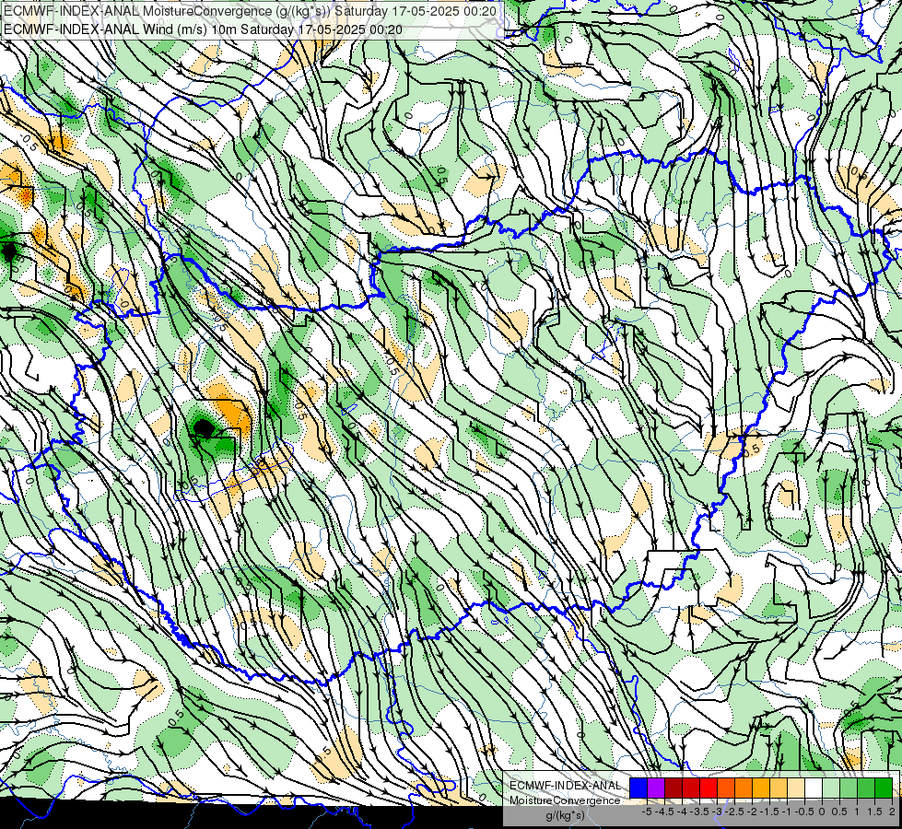Select the swatch between -2 and -1.5

761,788
